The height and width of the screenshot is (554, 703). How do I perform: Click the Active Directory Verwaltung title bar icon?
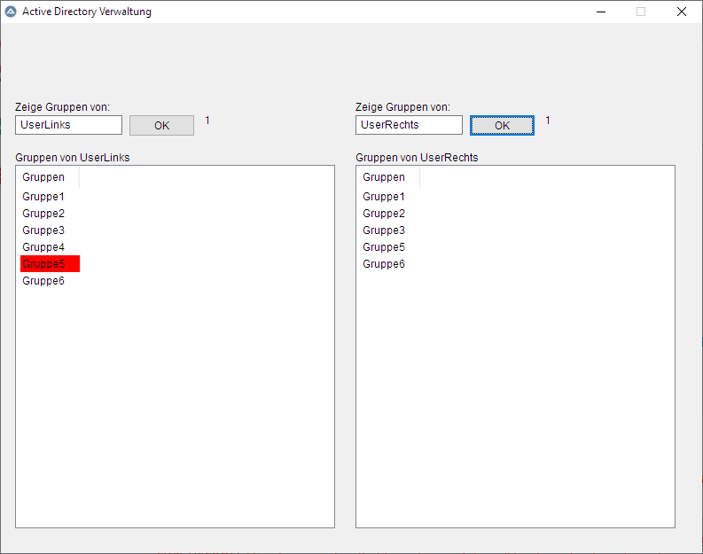[11, 12]
